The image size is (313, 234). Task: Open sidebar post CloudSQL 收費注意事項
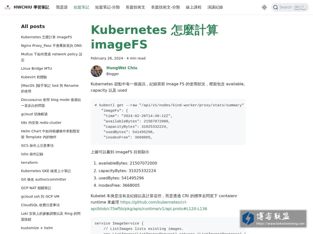click(40, 205)
